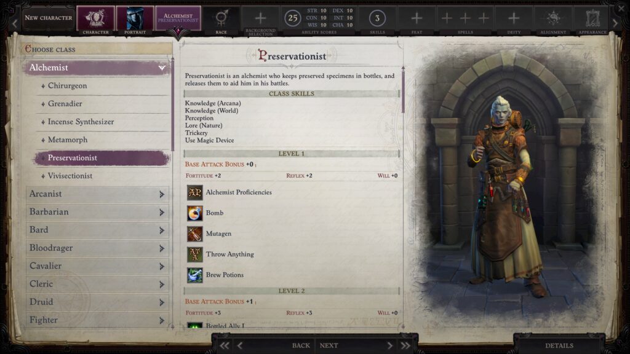Click the Throw Anything feature name
Screen dimensions: 630x354
pos(230,254)
